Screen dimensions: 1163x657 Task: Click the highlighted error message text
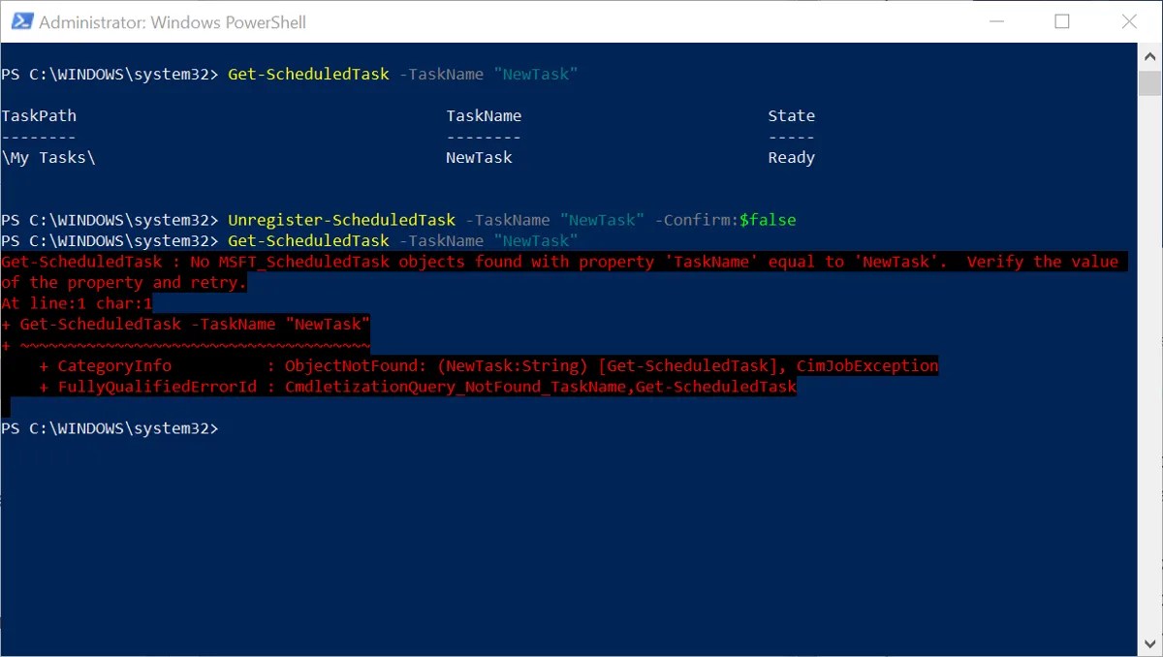[x=388, y=262]
